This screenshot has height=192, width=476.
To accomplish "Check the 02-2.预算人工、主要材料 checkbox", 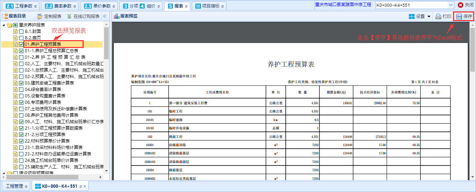I will click(x=21, y=77).
